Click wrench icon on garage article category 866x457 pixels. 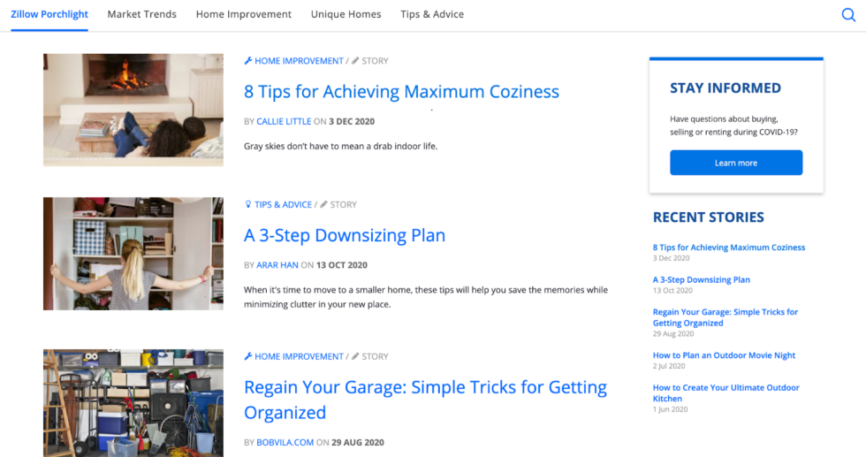[248, 356]
